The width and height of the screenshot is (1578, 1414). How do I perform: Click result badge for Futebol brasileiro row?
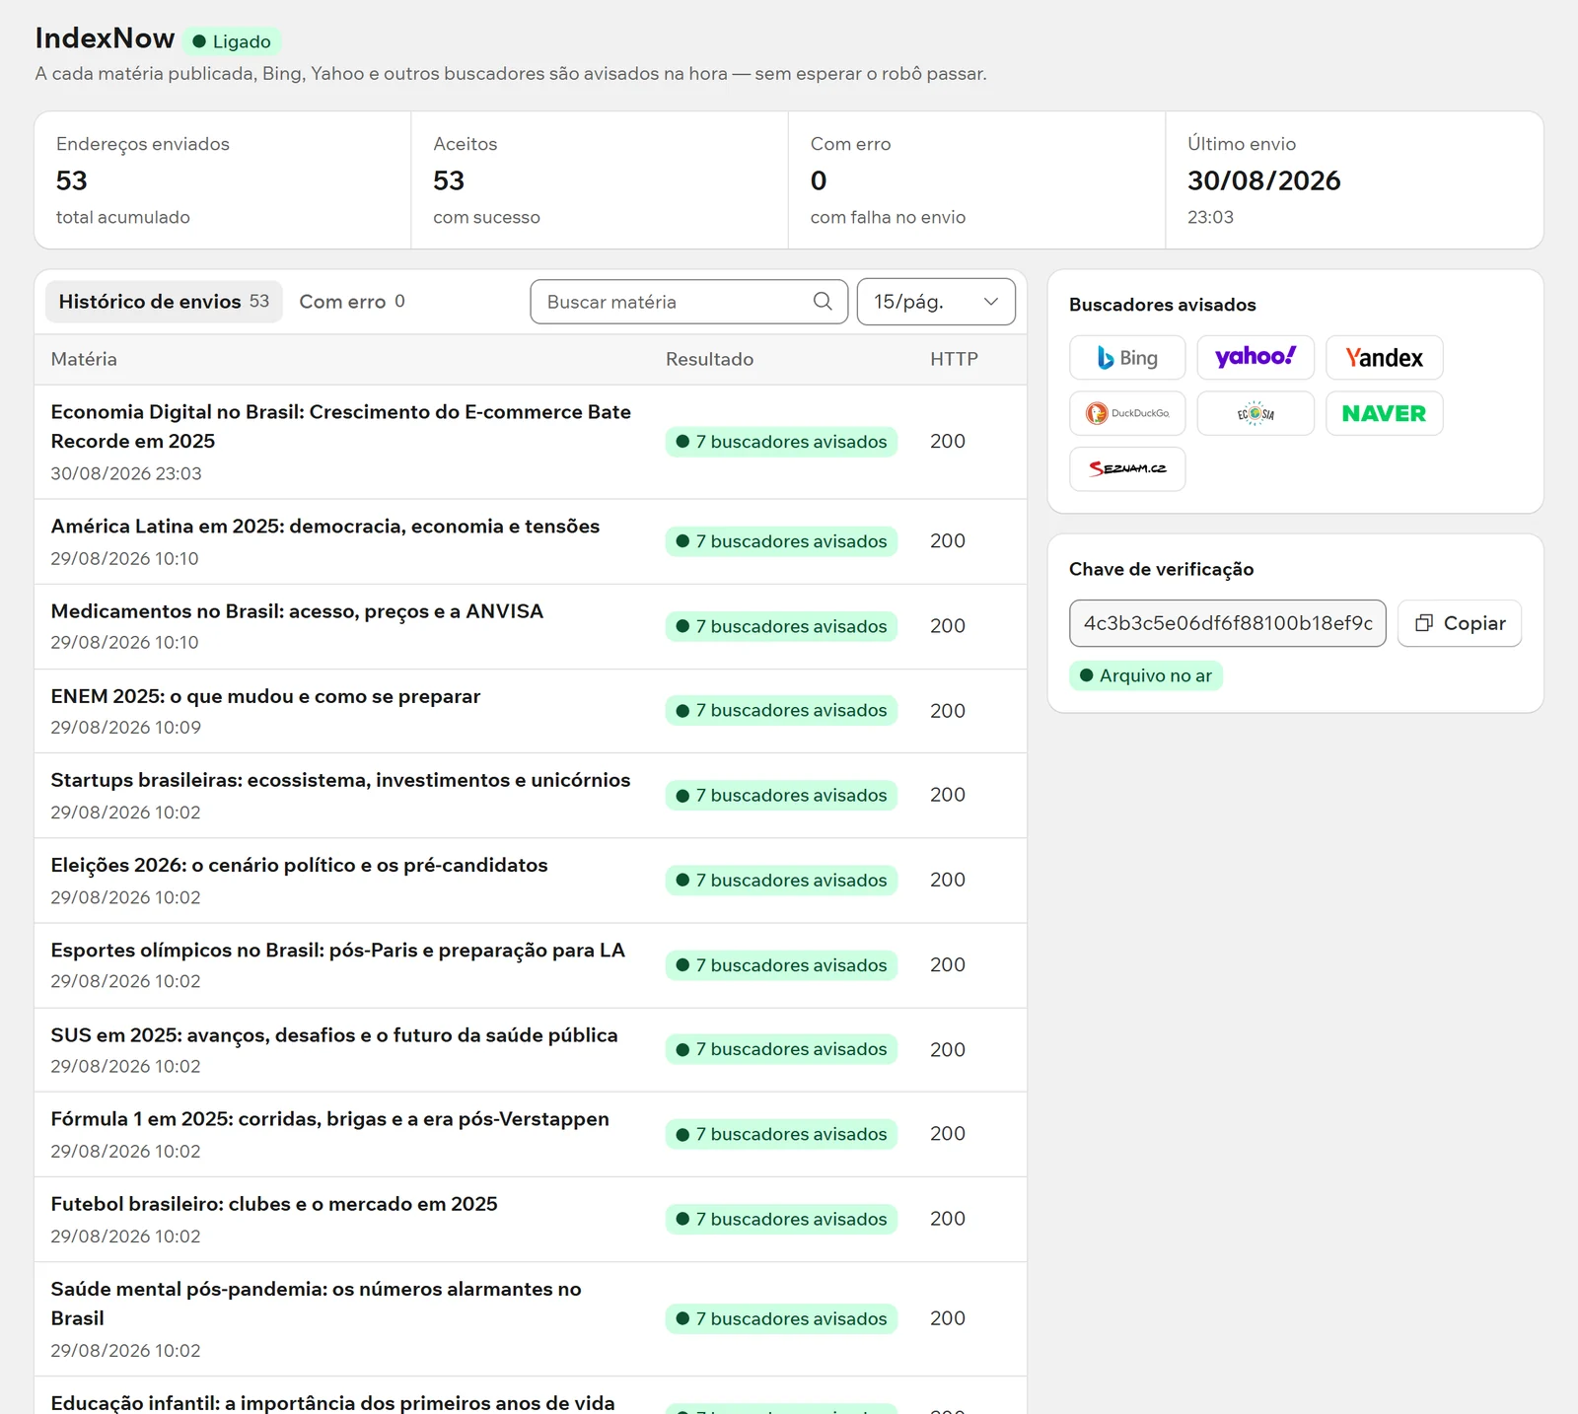(x=781, y=1219)
